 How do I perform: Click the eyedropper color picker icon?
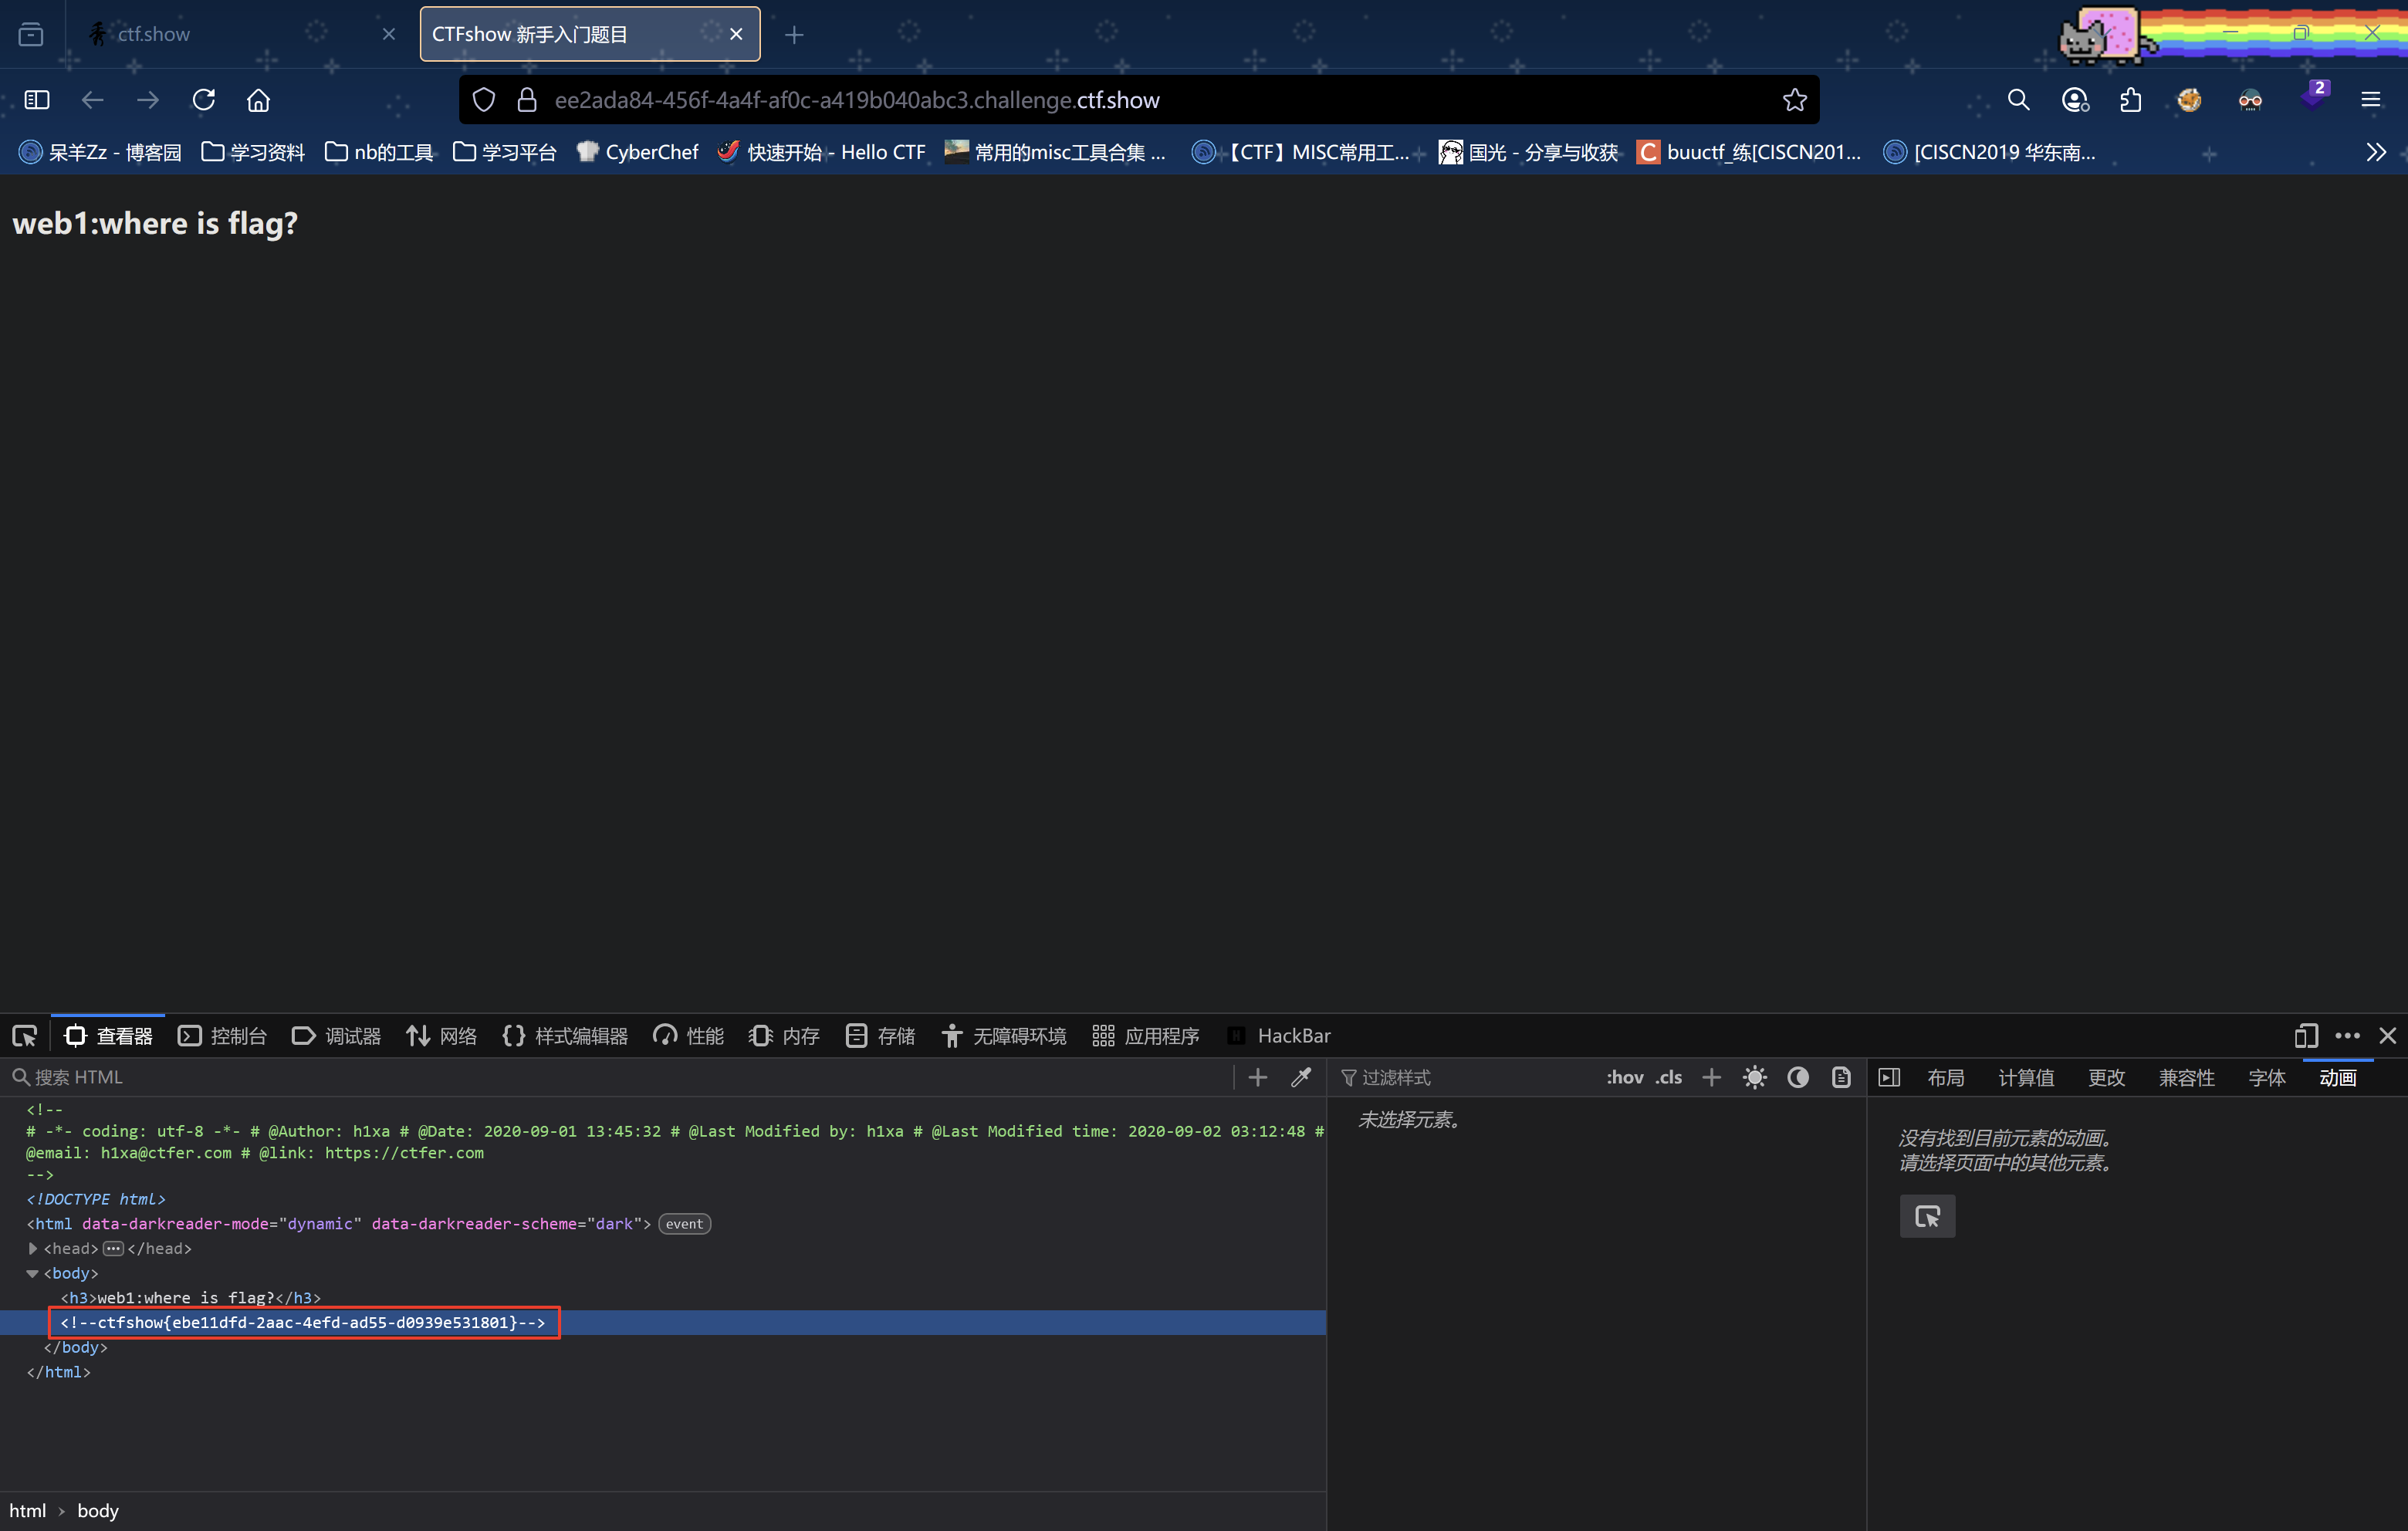coord(1301,1077)
